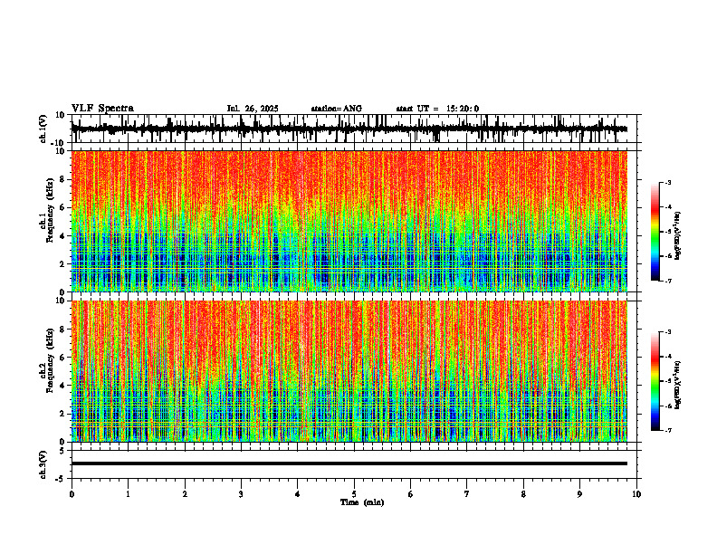Screen dimensions: 717x554
Task: Click the 'start UT = 15:20:0' label
Action: point(437,109)
